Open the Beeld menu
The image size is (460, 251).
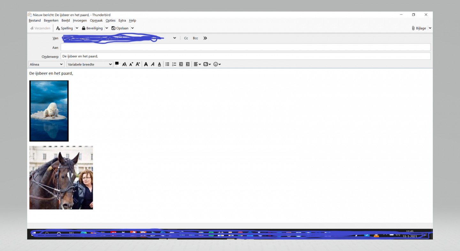[x=65, y=20]
